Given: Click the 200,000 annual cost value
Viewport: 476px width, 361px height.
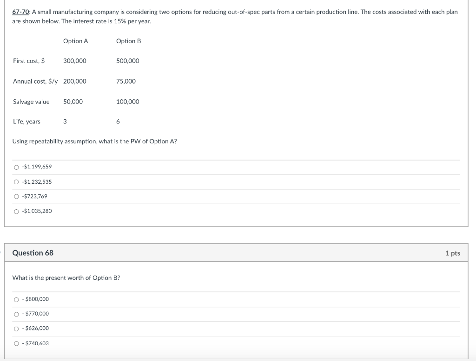Looking at the screenshot, I should (x=75, y=81).
